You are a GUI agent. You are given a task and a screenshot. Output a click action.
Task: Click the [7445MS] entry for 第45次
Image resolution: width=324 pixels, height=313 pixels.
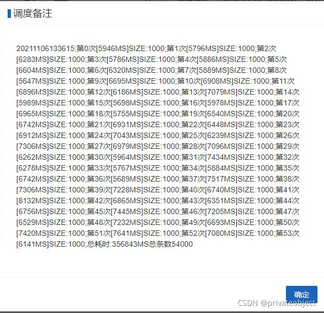(127, 212)
